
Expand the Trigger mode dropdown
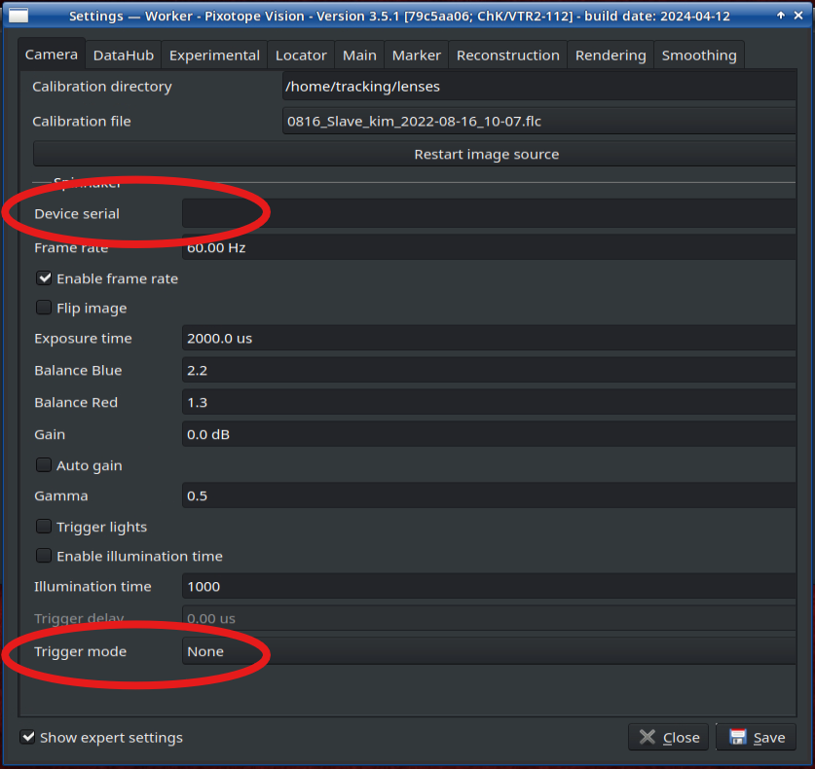pyautogui.click(x=489, y=652)
